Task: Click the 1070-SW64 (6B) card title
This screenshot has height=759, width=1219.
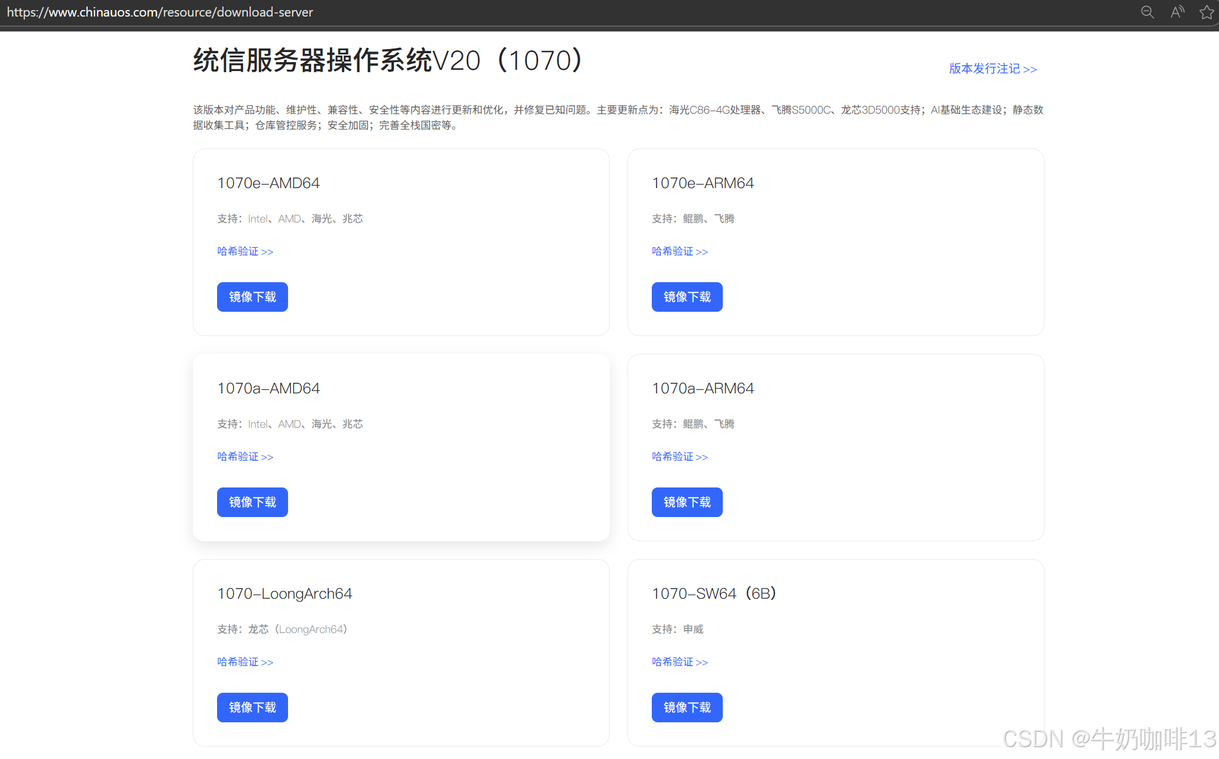Action: (713, 593)
